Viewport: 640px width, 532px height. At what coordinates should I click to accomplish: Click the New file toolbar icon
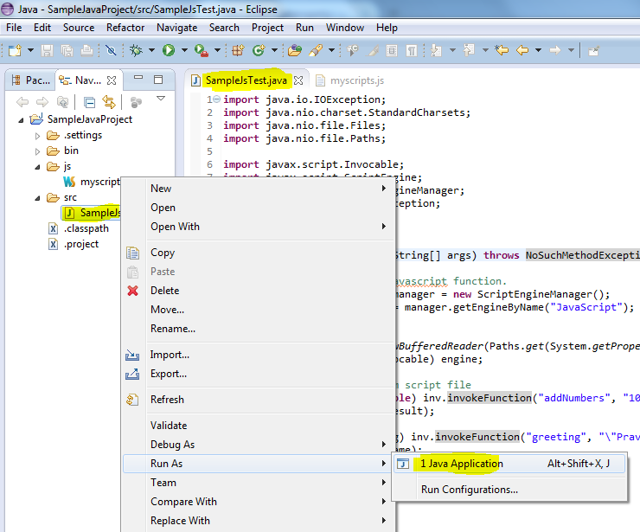[16, 50]
